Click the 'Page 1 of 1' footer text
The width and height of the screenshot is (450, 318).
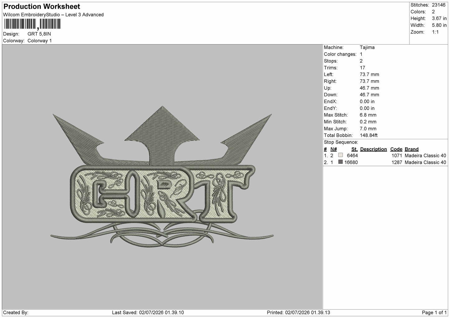434,313
